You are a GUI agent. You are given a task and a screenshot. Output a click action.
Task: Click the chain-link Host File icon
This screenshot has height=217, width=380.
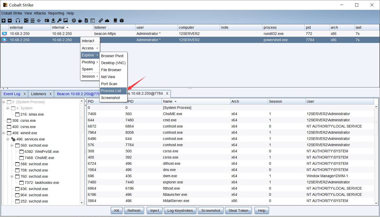pyautogui.click(x=101, y=20)
